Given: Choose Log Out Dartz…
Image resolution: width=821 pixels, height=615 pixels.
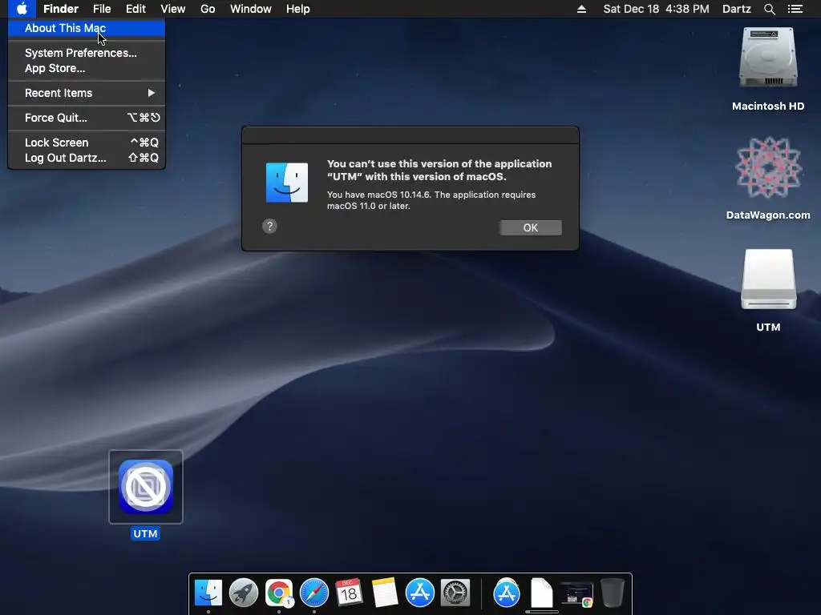Looking at the screenshot, I should tap(87, 158).
